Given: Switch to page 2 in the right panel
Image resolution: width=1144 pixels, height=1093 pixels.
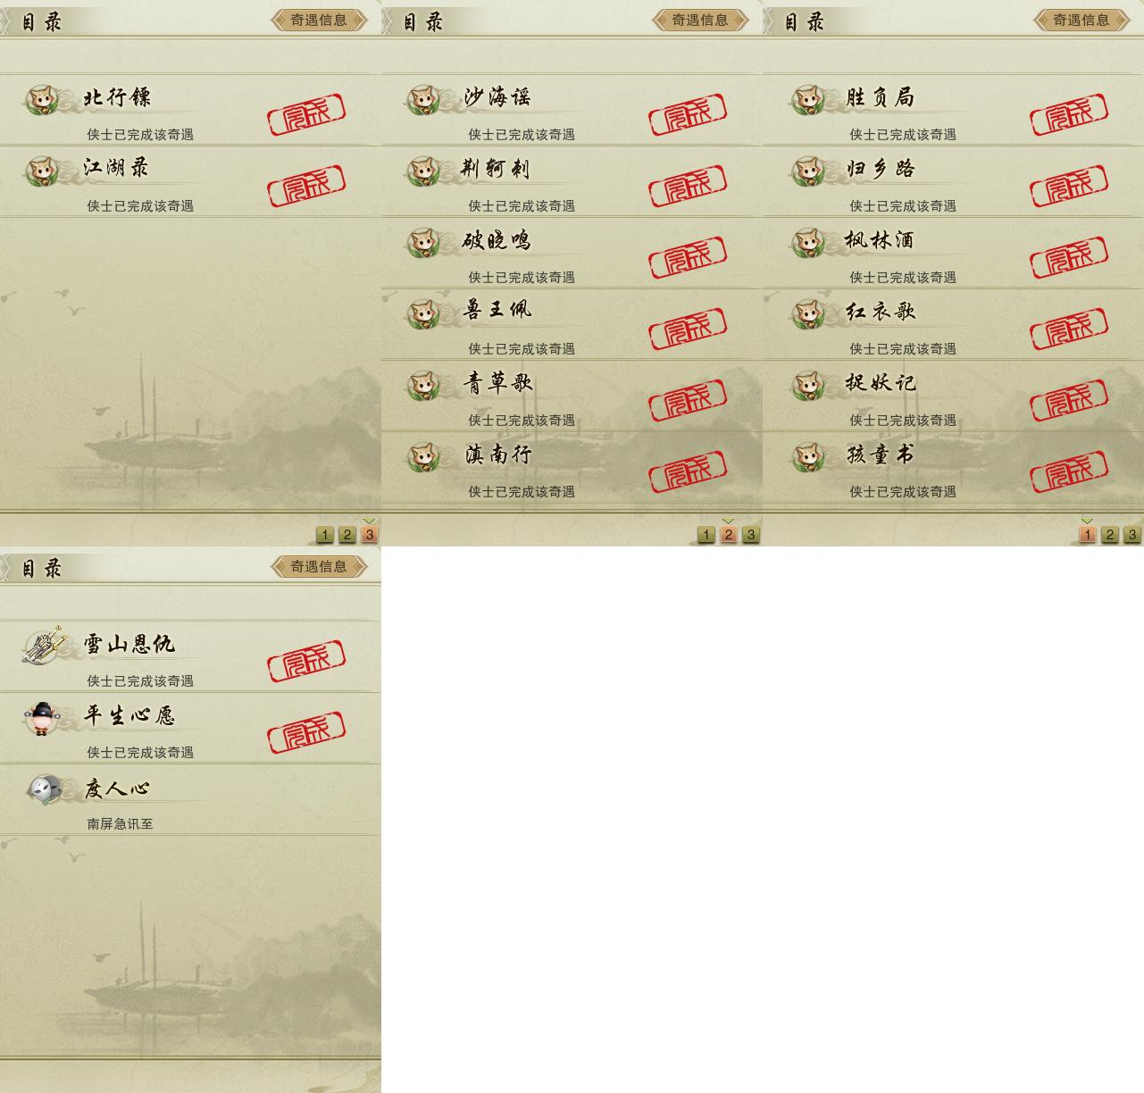Looking at the screenshot, I should (1110, 535).
